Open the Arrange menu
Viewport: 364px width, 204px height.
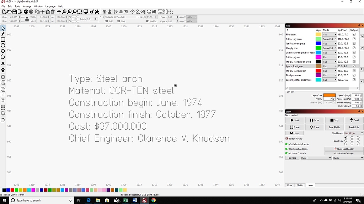point(27,6)
